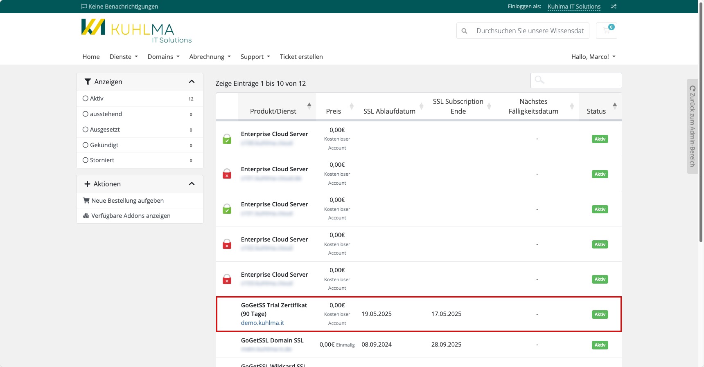Screen dimensions: 704x367
Task: Select the Aktiv filter radio
Action: pos(85,98)
